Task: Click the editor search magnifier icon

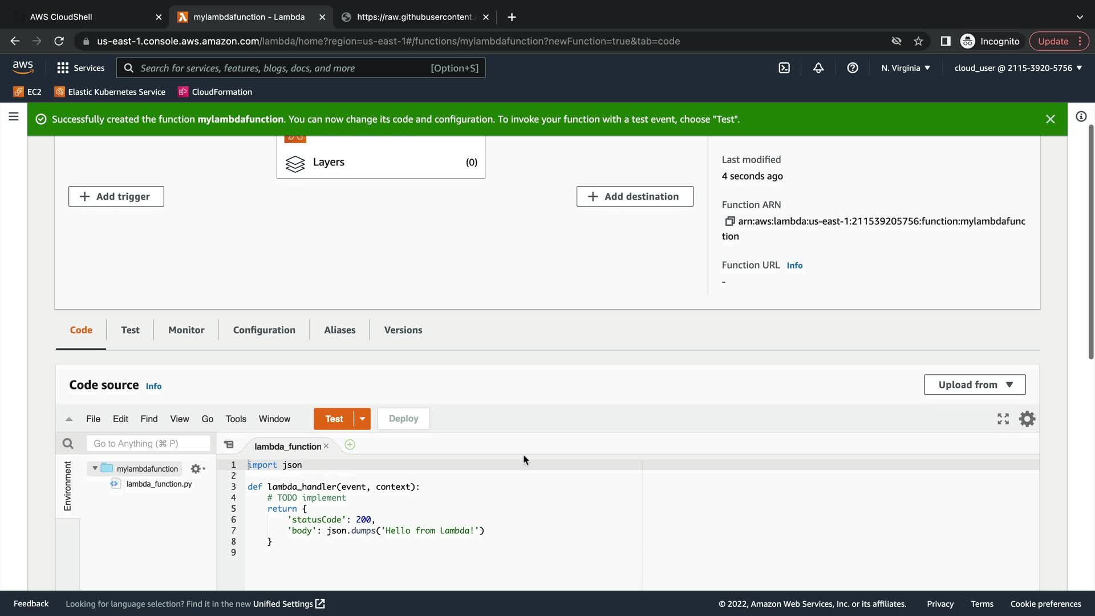Action: click(68, 444)
